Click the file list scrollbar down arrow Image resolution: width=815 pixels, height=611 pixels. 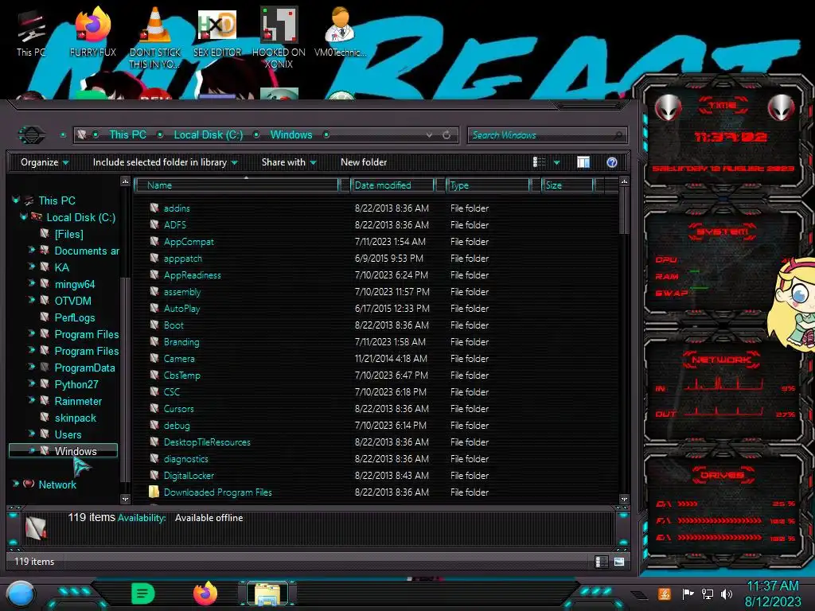tap(624, 500)
